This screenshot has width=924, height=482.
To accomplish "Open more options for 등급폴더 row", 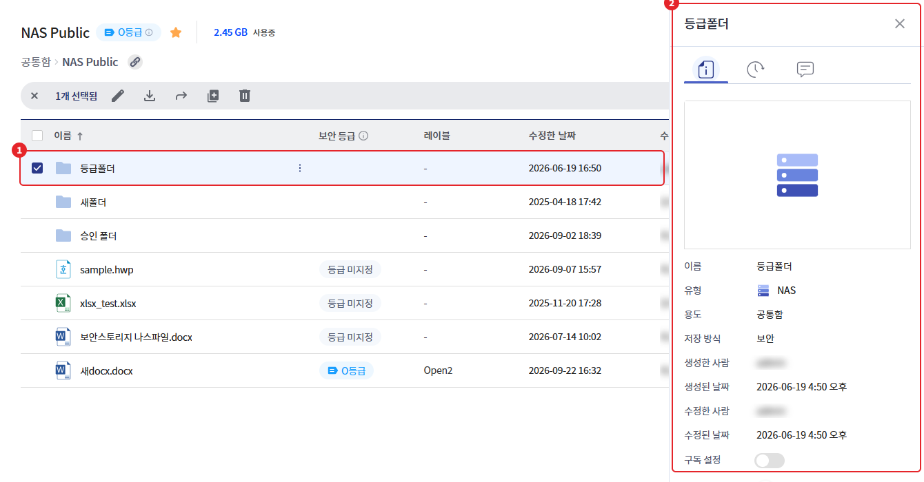I will point(299,168).
